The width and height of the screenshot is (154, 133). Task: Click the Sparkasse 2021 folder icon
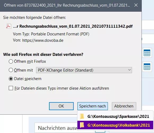pos(82,117)
